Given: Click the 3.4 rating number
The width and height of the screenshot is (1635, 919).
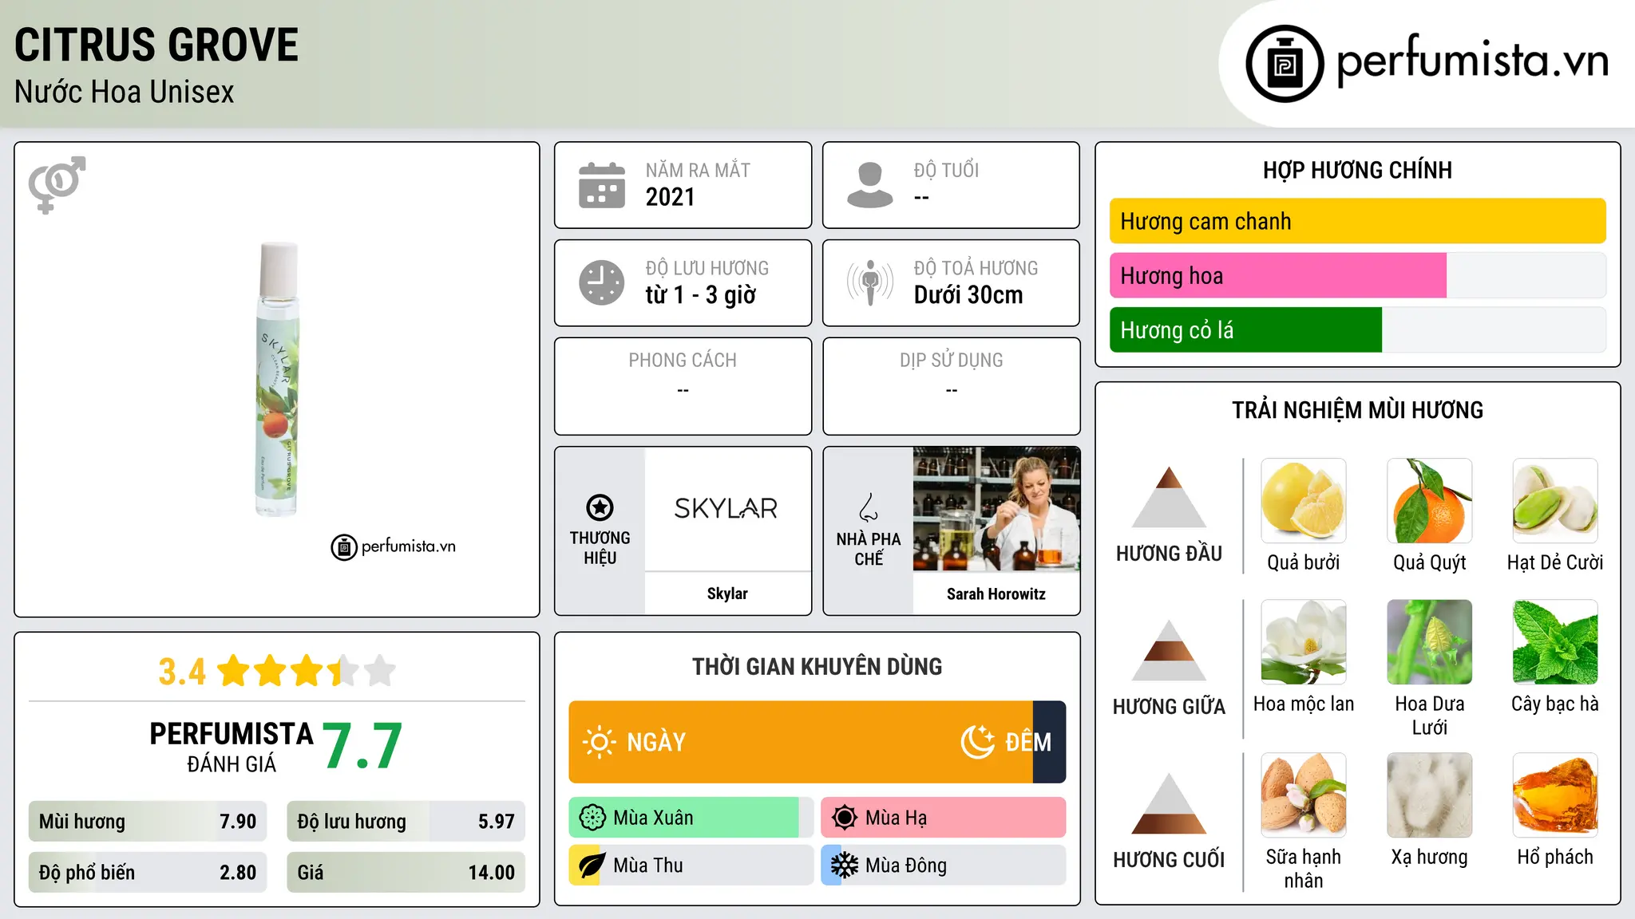Looking at the screenshot, I should pyautogui.click(x=182, y=671).
